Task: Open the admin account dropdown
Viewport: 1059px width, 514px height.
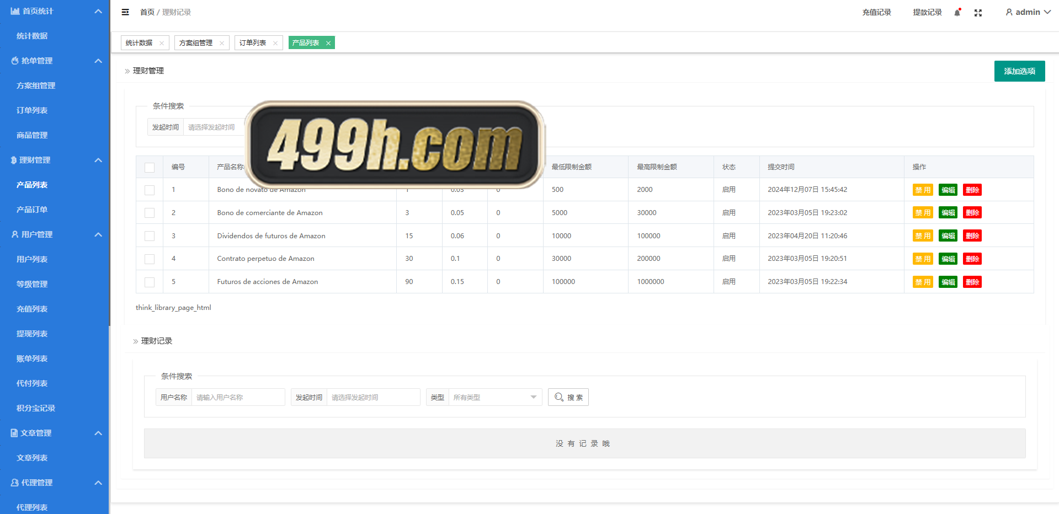Action: pos(1028,12)
